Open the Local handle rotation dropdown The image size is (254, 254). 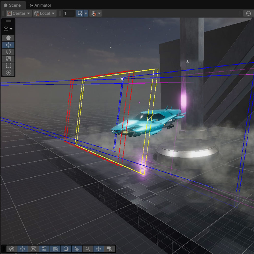pos(45,13)
